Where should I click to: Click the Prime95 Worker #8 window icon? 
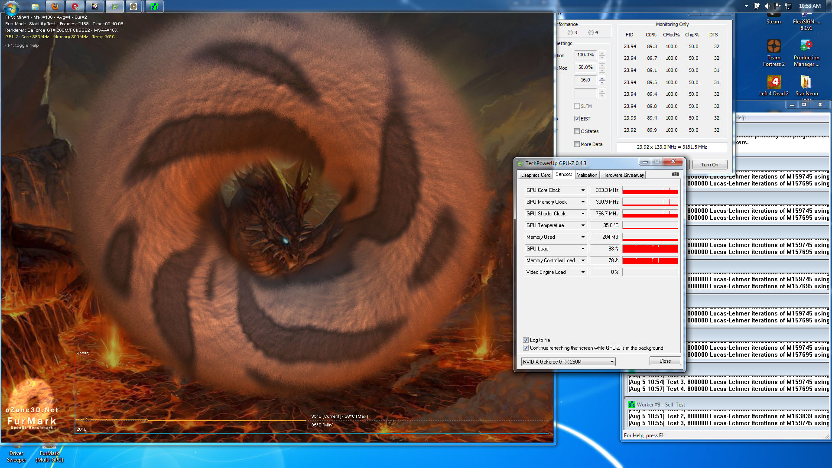pos(631,404)
